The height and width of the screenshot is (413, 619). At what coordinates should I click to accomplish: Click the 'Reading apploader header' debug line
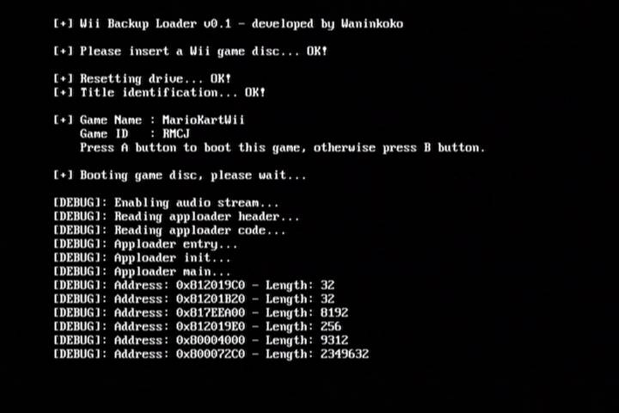click(176, 217)
